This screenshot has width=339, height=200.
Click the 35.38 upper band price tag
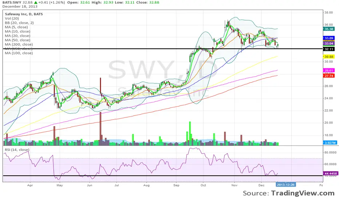[329, 29]
